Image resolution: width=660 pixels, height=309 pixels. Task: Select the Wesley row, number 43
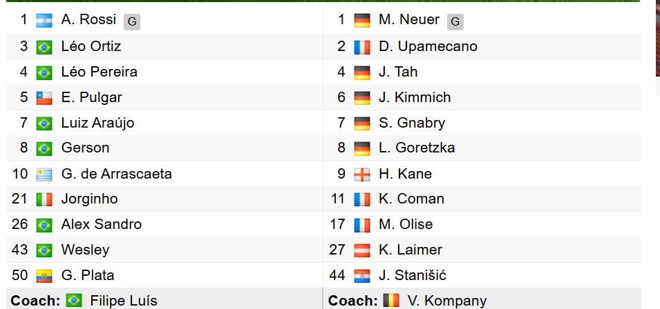point(164,250)
